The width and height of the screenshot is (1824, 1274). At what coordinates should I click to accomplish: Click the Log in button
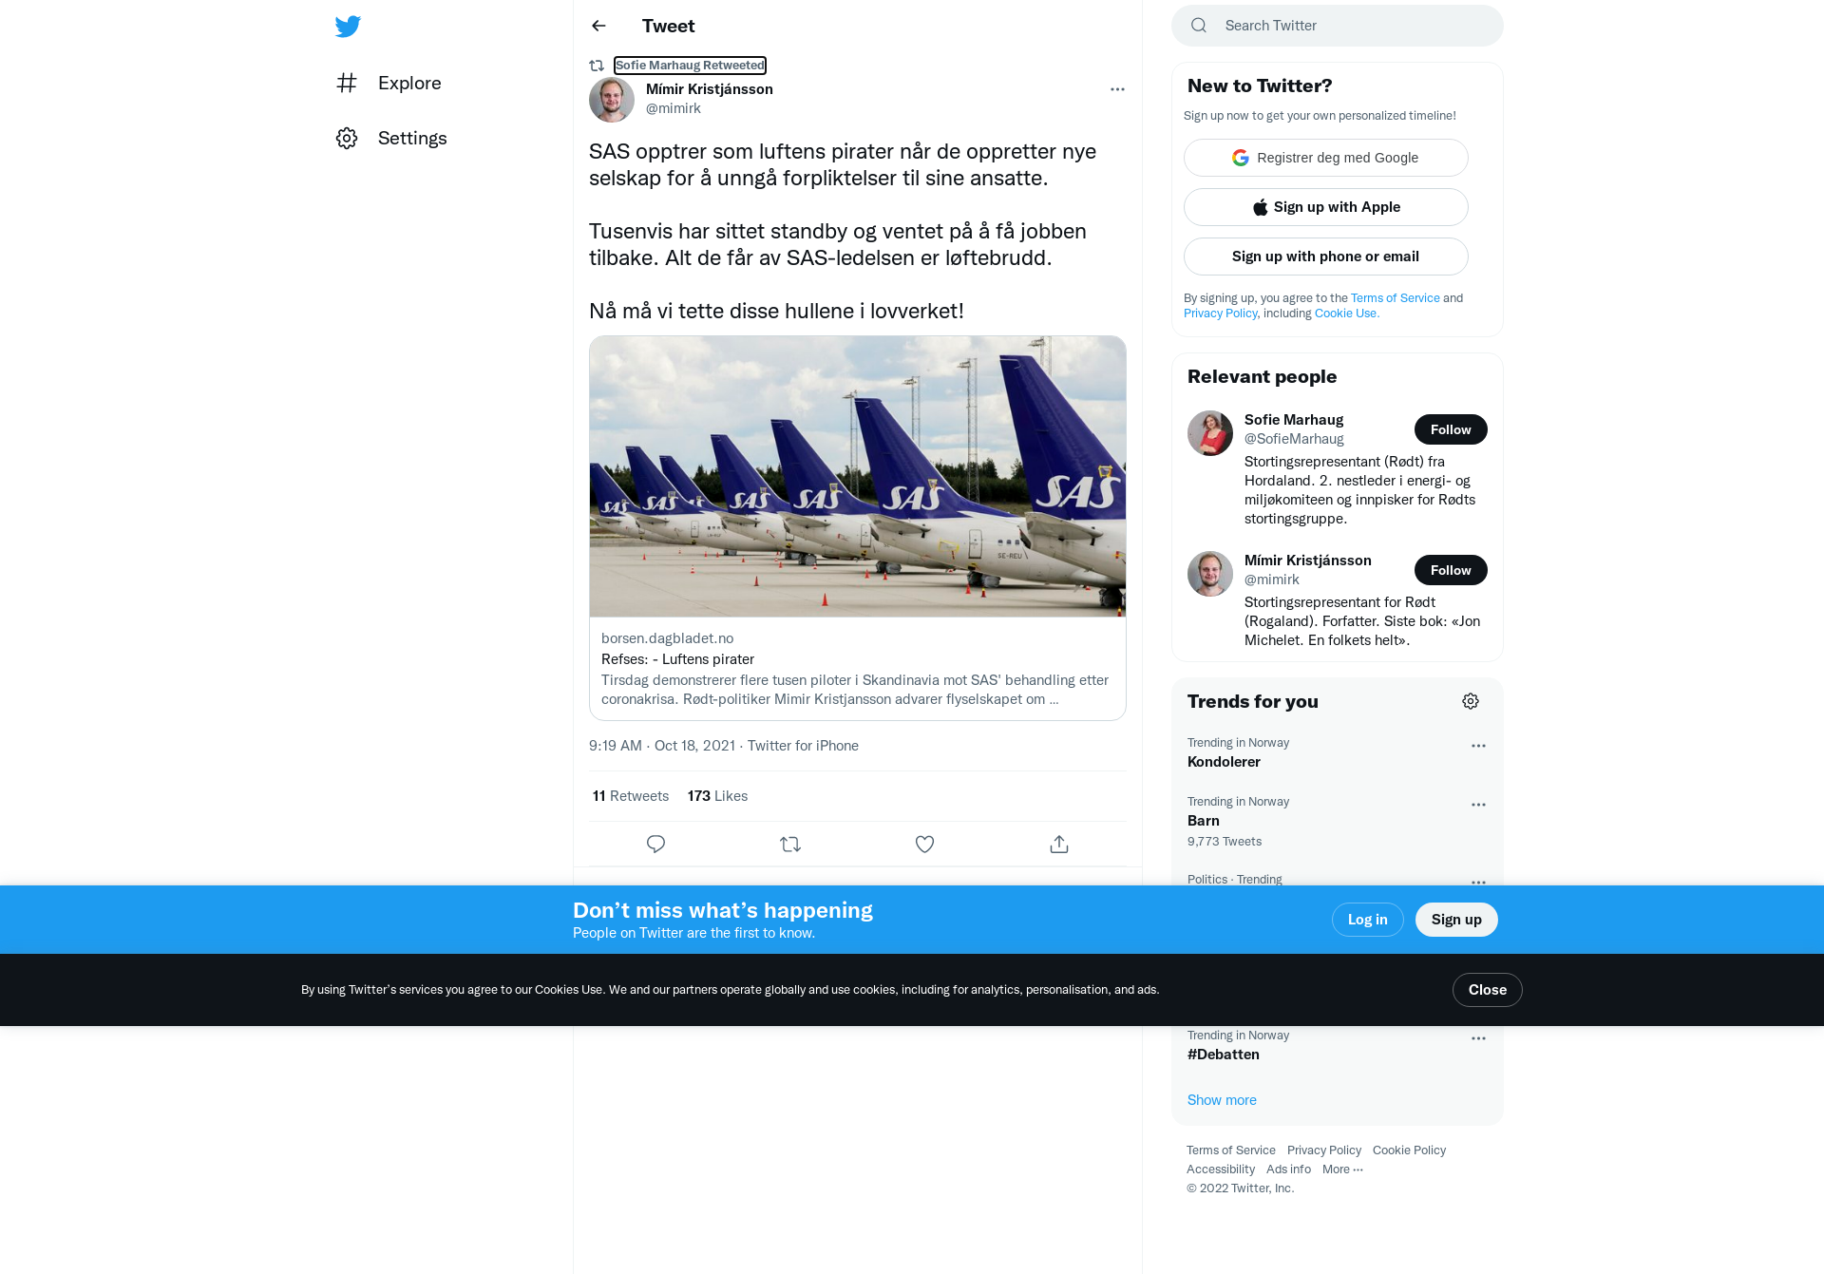(1368, 920)
